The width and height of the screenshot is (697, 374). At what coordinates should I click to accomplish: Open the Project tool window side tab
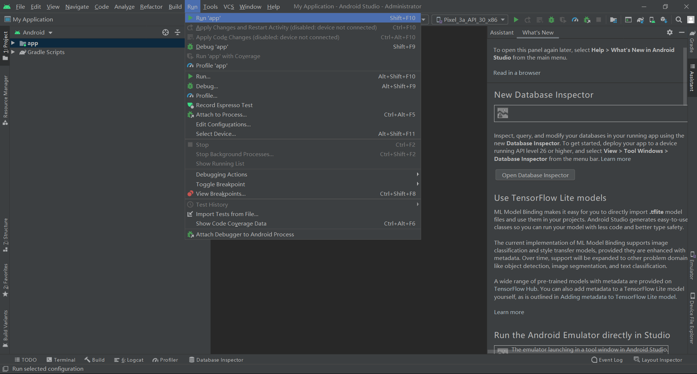[x=5, y=46]
